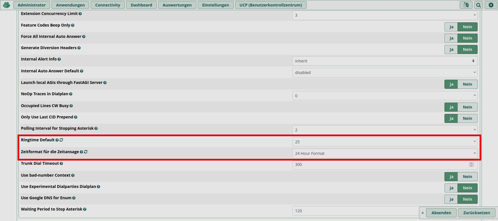This screenshot has height=221, width=498.
Task: Enable Use Google DNS for Enum with Ja
Action: [x=451, y=199]
